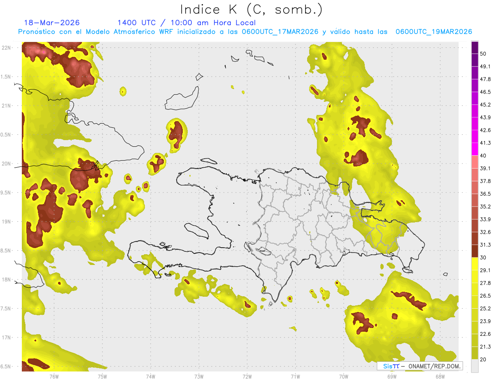Click the "20" color bar label
This screenshot has width=494, height=382.
483,359
